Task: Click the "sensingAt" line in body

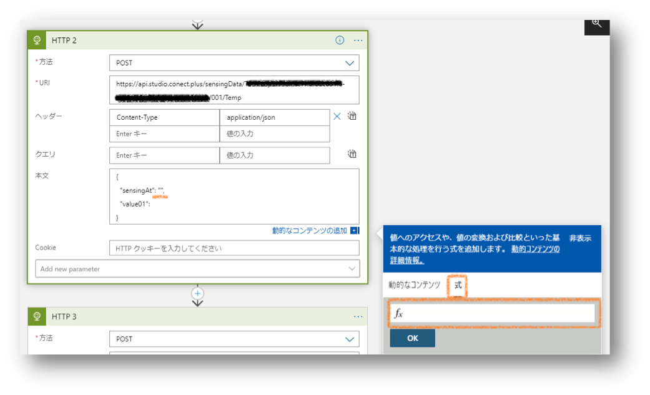Action: 142,191
